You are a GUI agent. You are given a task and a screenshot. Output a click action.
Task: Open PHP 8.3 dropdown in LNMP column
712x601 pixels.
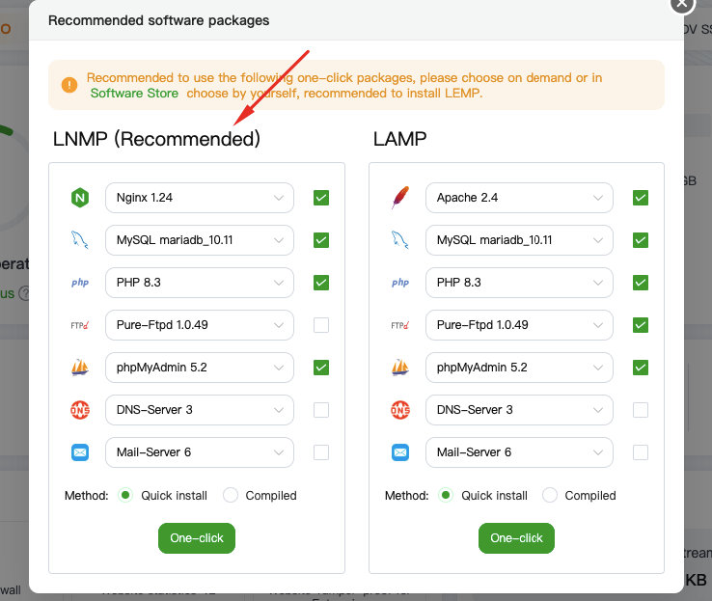[199, 283]
